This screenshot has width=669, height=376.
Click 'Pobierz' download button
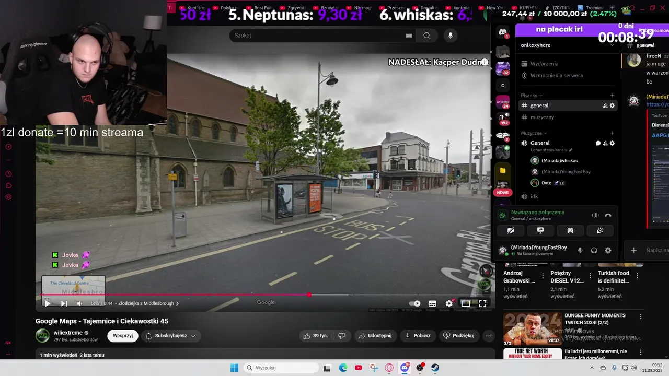418,336
